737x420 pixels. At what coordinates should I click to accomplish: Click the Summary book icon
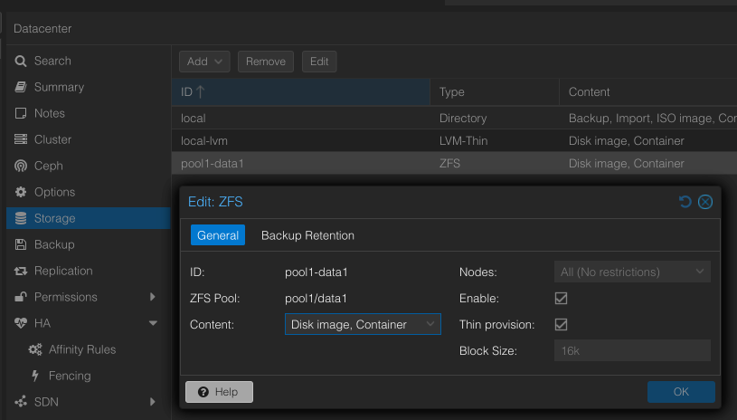click(x=20, y=87)
